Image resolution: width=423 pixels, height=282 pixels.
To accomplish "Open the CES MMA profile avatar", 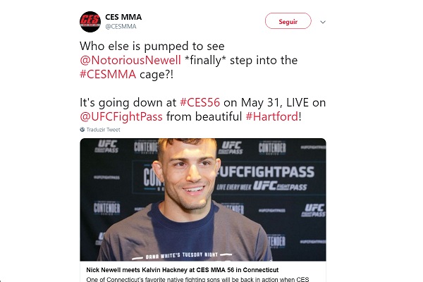I will [90, 22].
